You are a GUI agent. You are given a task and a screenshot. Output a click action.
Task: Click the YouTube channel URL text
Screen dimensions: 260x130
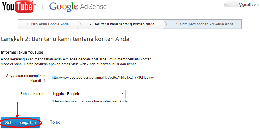click(x=103, y=77)
